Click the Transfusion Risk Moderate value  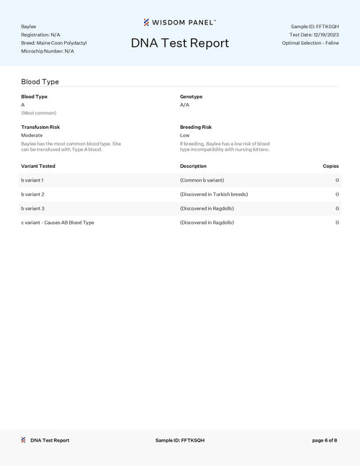(32, 135)
